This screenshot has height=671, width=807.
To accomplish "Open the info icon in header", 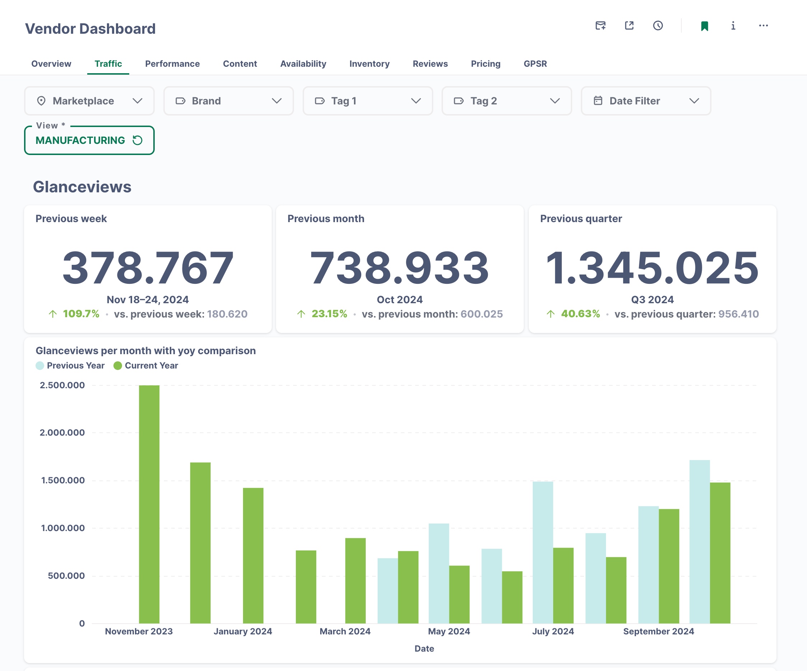I will (733, 26).
